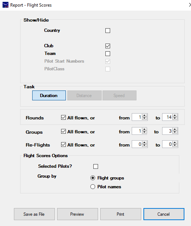This screenshot has width=191, height=226.
Task: Choose Pilot names grouping option
Action: click(x=93, y=187)
